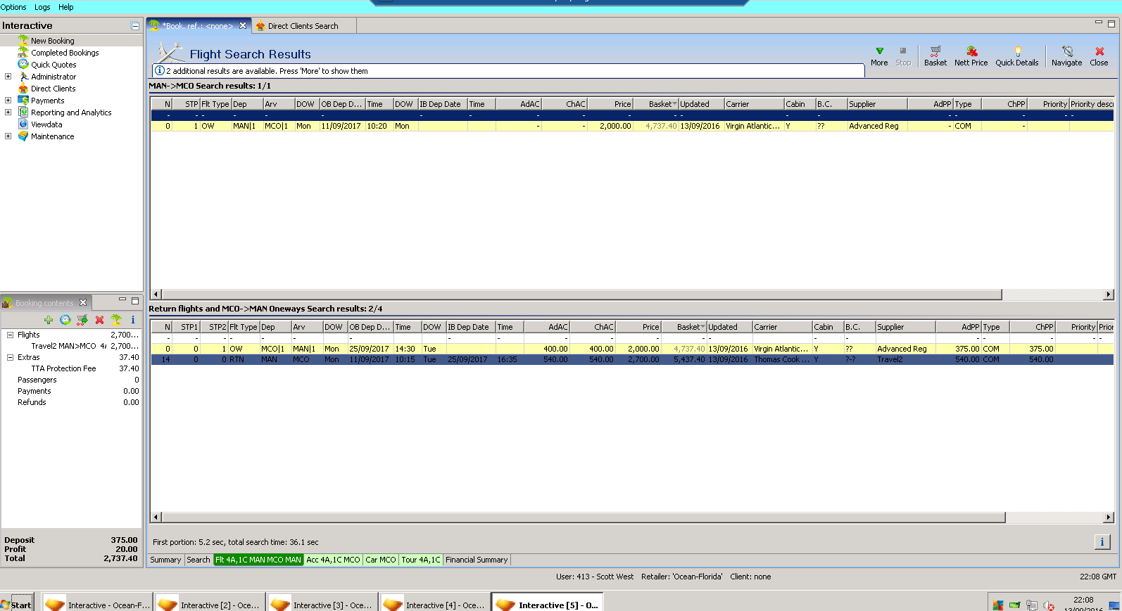This screenshot has height=611, width=1122.
Task: Sort outbound results by Price column header
Action: point(610,104)
